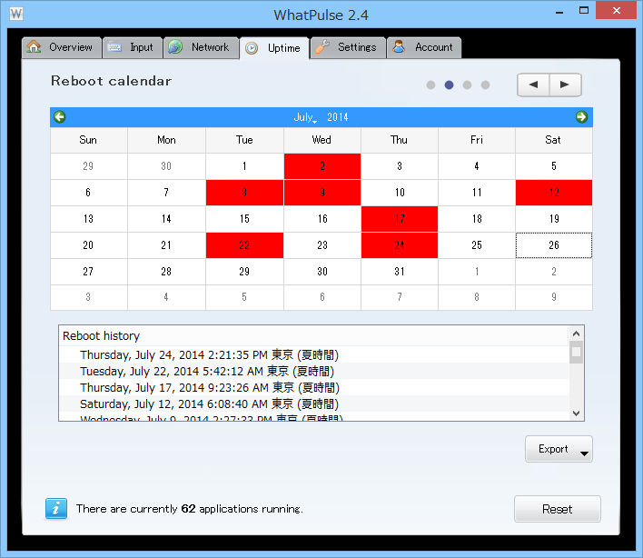643x558 pixels.
Task: Open the July month dropdown
Action: pyautogui.click(x=305, y=117)
